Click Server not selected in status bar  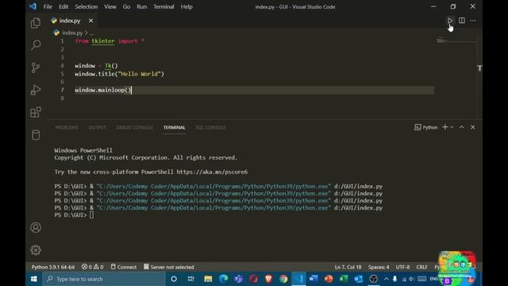tap(169, 267)
